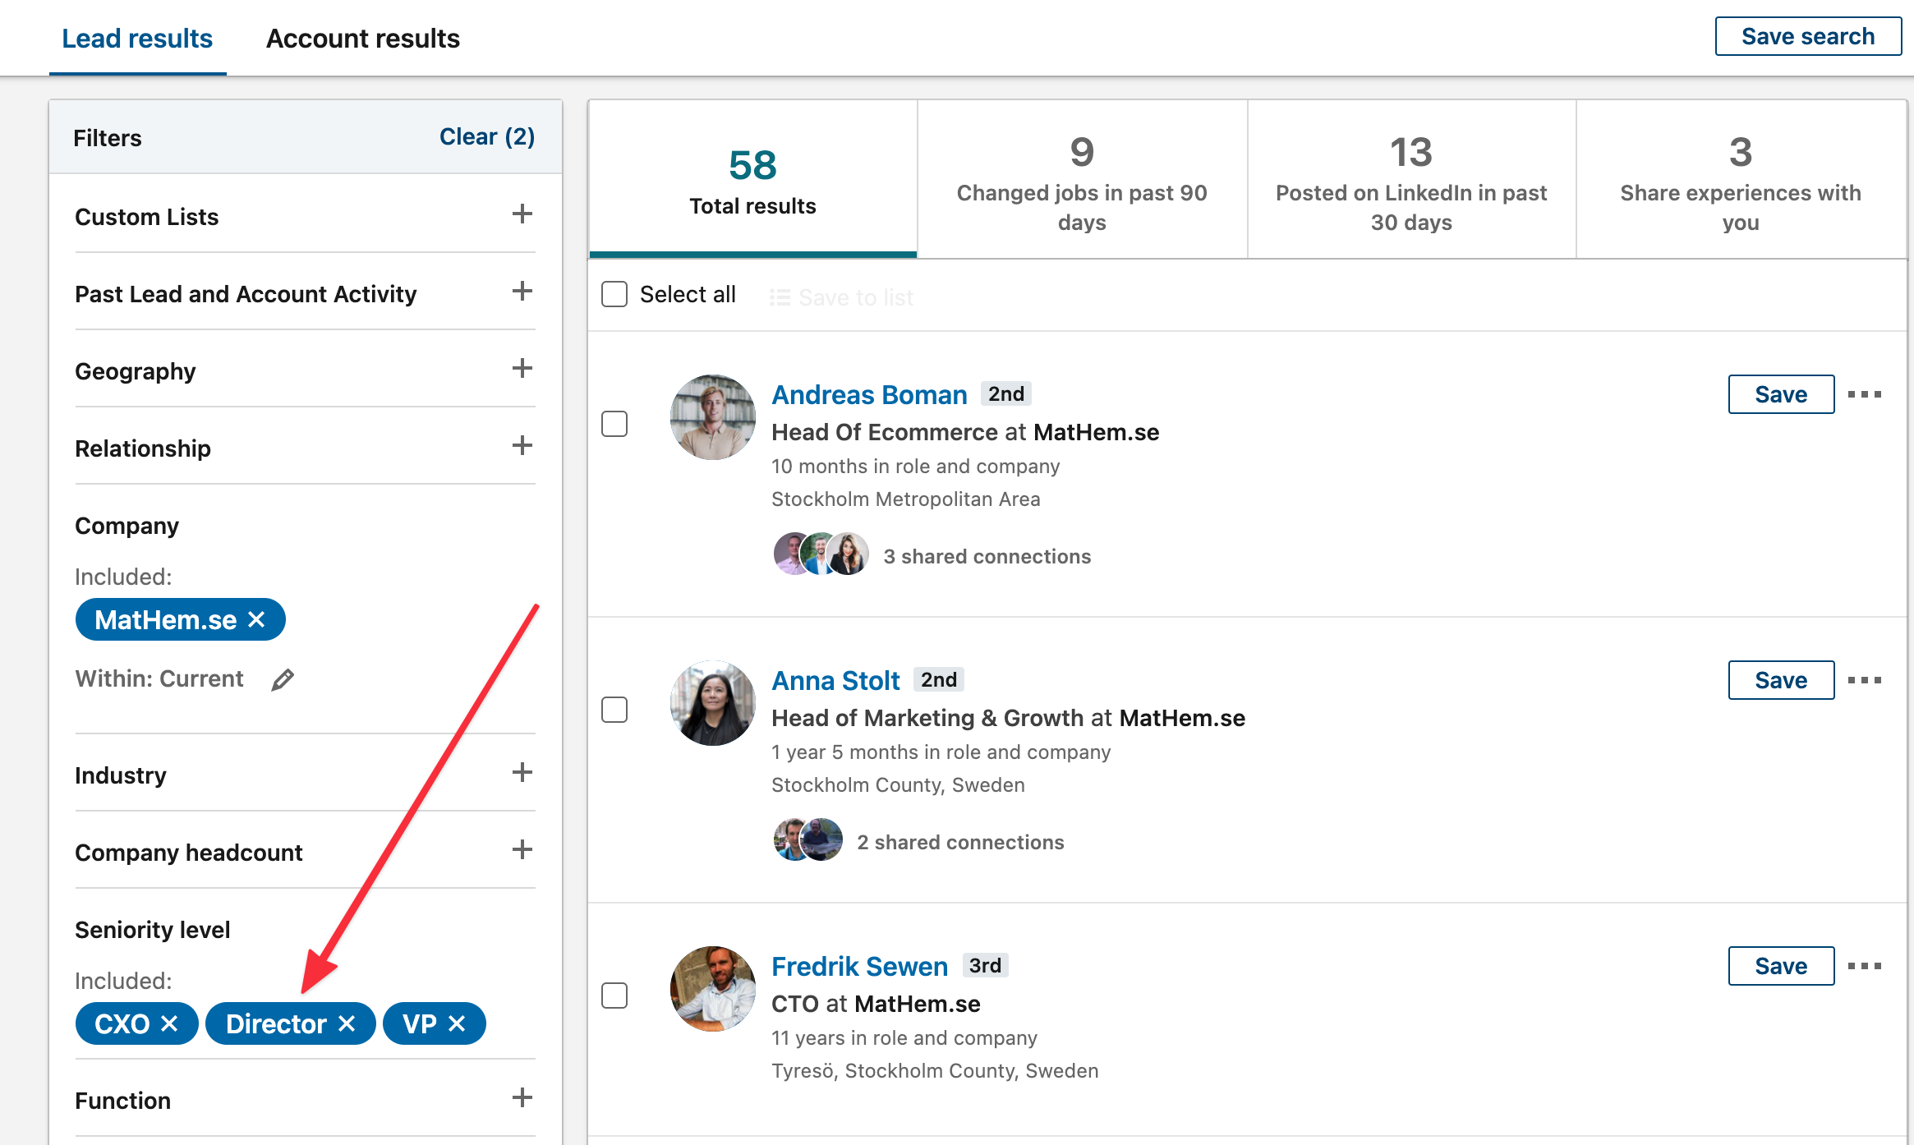This screenshot has width=1914, height=1145.
Task: Remove the Director seniority filter
Action: point(347,1023)
